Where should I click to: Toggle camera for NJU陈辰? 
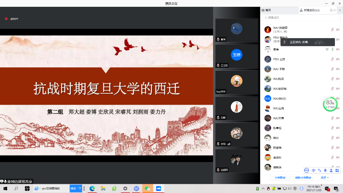pyautogui.click(x=338, y=79)
